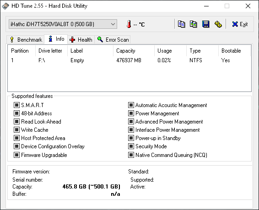This screenshot has width=259, height=210.
Task: Click the Partition column header
Action: click(22, 51)
